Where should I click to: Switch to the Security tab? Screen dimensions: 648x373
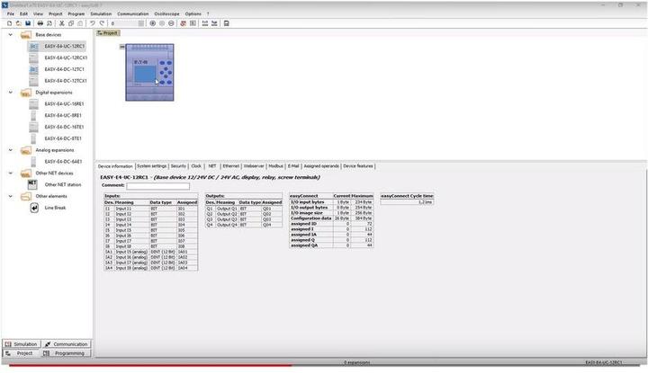click(x=178, y=166)
